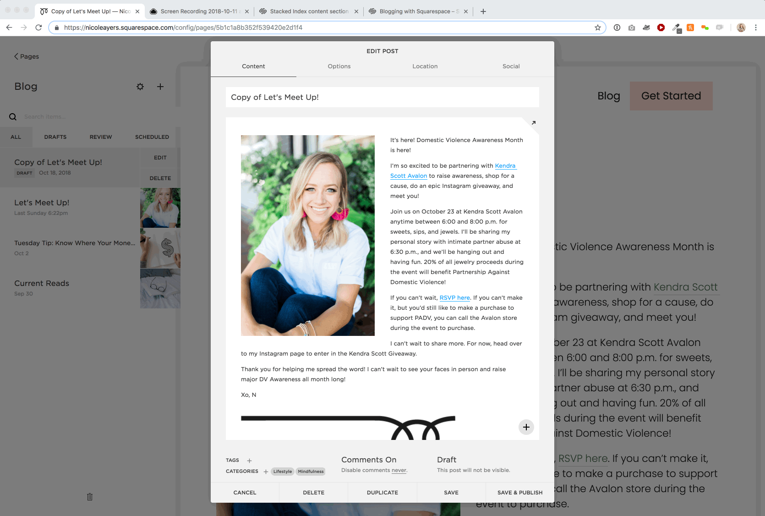Add a category with plus icon
This screenshot has width=765, height=516.
[266, 472]
